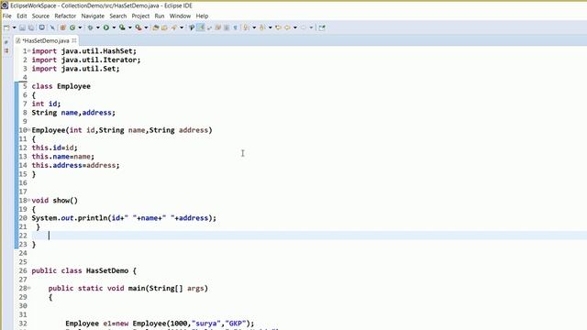
Task: Click the Save icon in the toolbar
Action: 22,27
